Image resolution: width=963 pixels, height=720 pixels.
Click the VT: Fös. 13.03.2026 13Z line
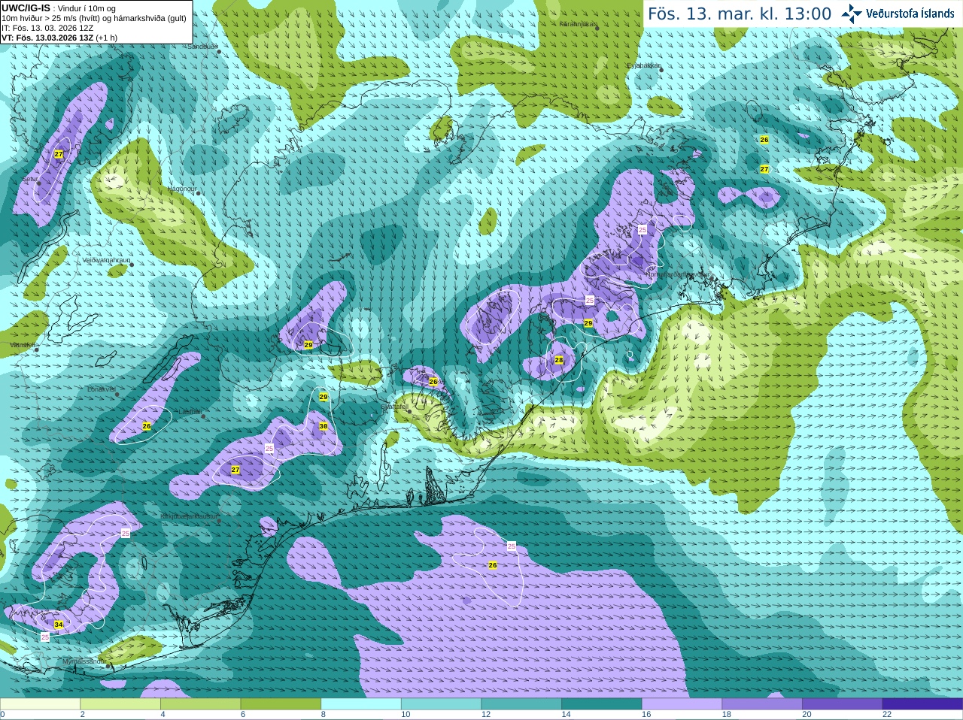point(59,38)
